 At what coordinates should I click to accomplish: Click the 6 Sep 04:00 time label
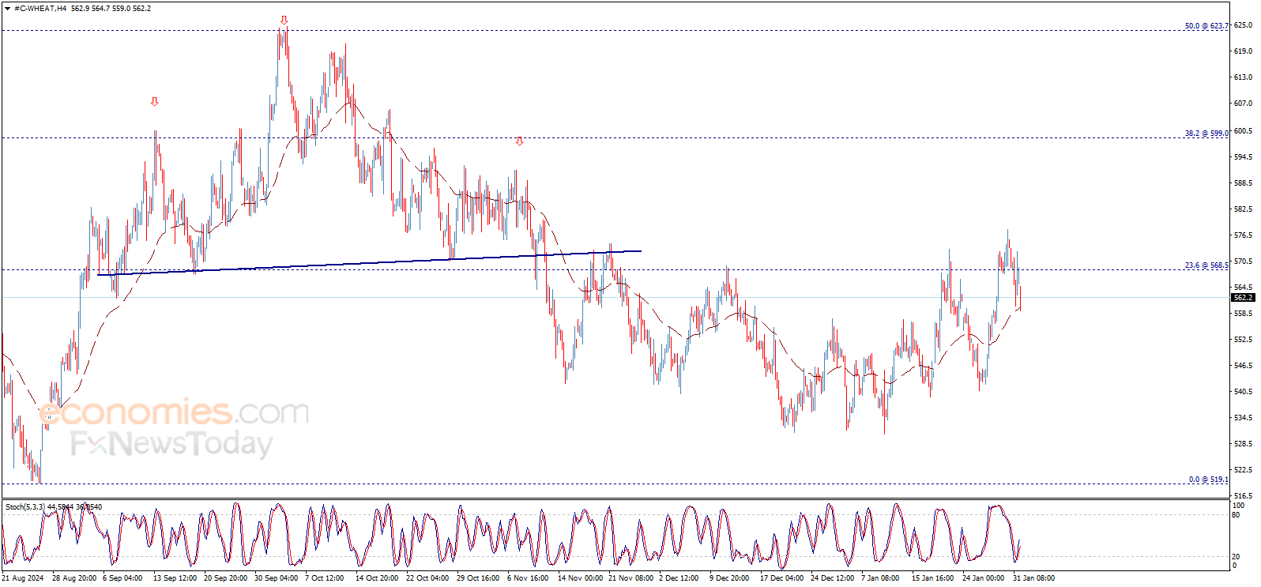[x=123, y=578]
